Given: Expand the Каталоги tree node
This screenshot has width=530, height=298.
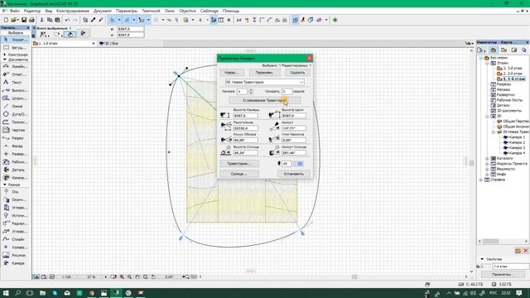Looking at the screenshot, I should pyautogui.click(x=487, y=158).
